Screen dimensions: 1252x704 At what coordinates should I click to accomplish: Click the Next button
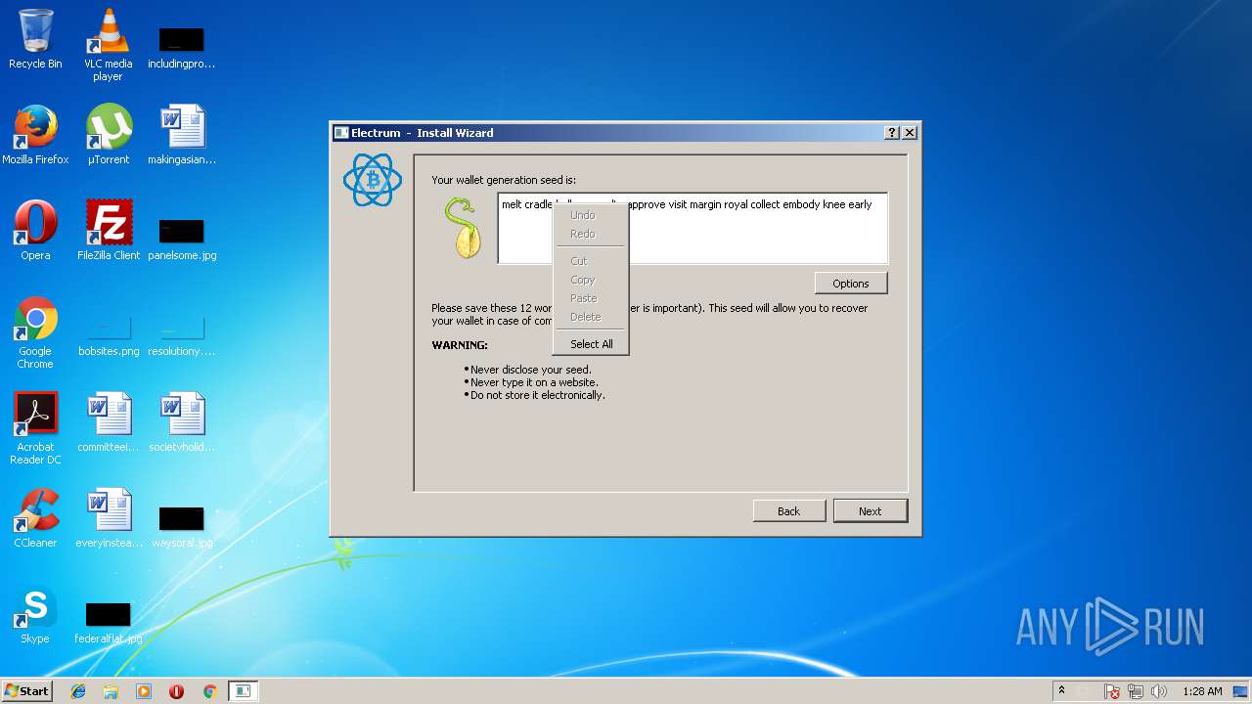871,511
